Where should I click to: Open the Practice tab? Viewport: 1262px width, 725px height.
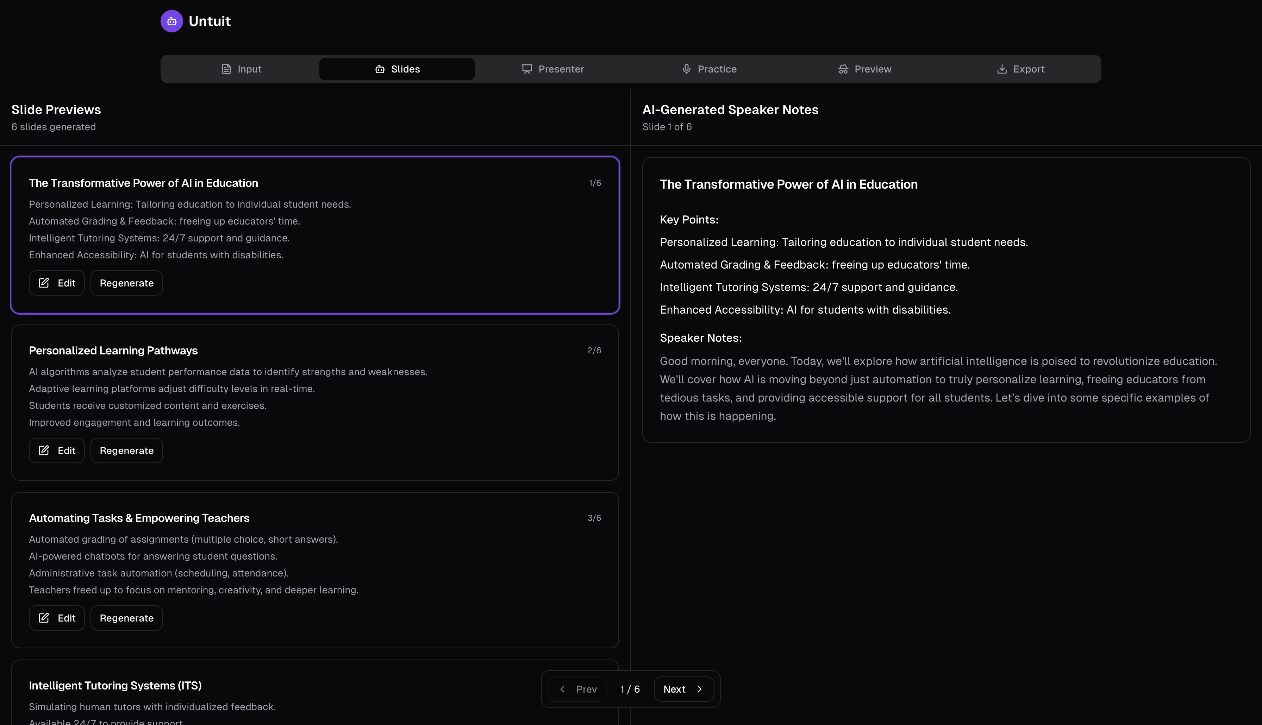click(709, 69)
